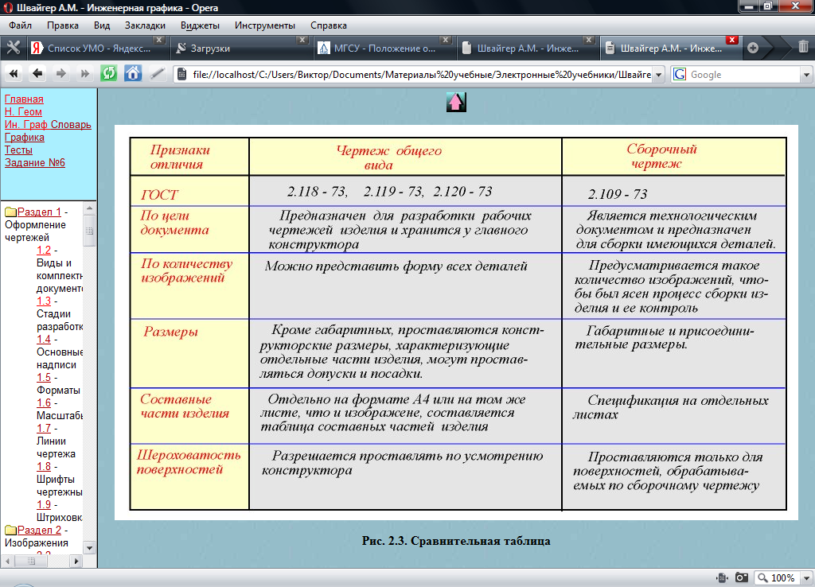815x587 pixels.
Task: Open the Н. Геом link
Action: pyautogui.click(x=23, y=111)
